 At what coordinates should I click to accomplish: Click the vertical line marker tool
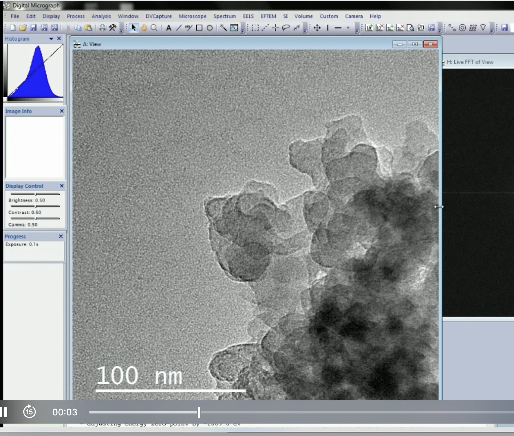pyautogui.click(x=328, y=28)
